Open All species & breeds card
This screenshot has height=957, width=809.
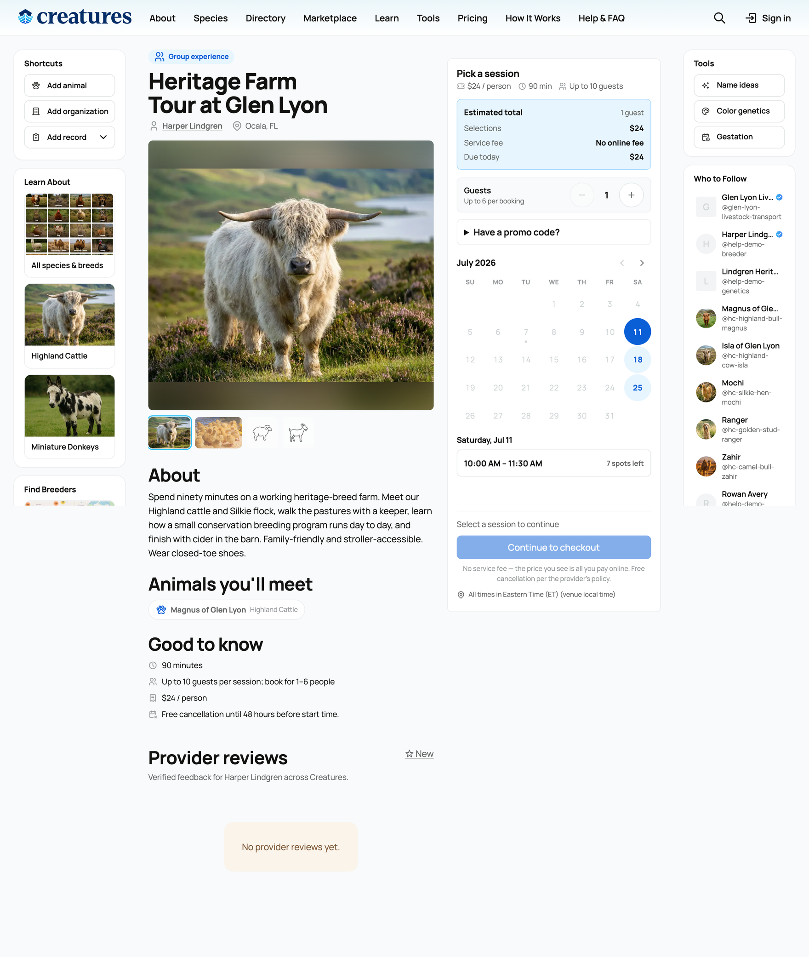coord(69,235)
